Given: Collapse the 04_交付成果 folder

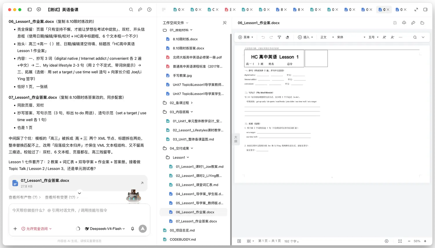Looking at the screenshot, I should coord(178,148).
